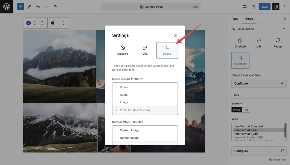Switch to the laptop preview view
The width and height of the screenshot is (290, 165).
(x=244, y=7)
